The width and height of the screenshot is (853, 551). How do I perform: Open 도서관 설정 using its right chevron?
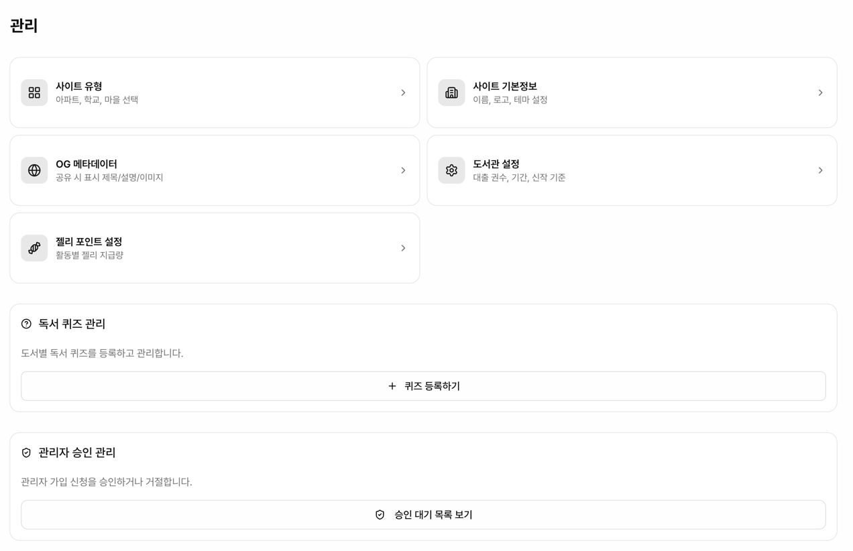(x=820, y=170)
